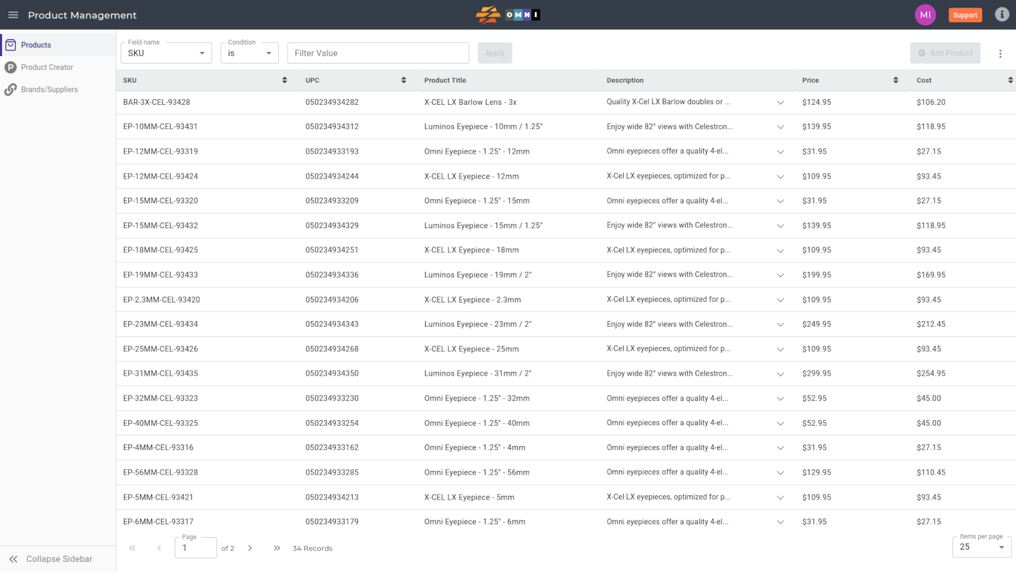Click UPC 050234934213
The image size is (1016, 572).
click(332, 497)
